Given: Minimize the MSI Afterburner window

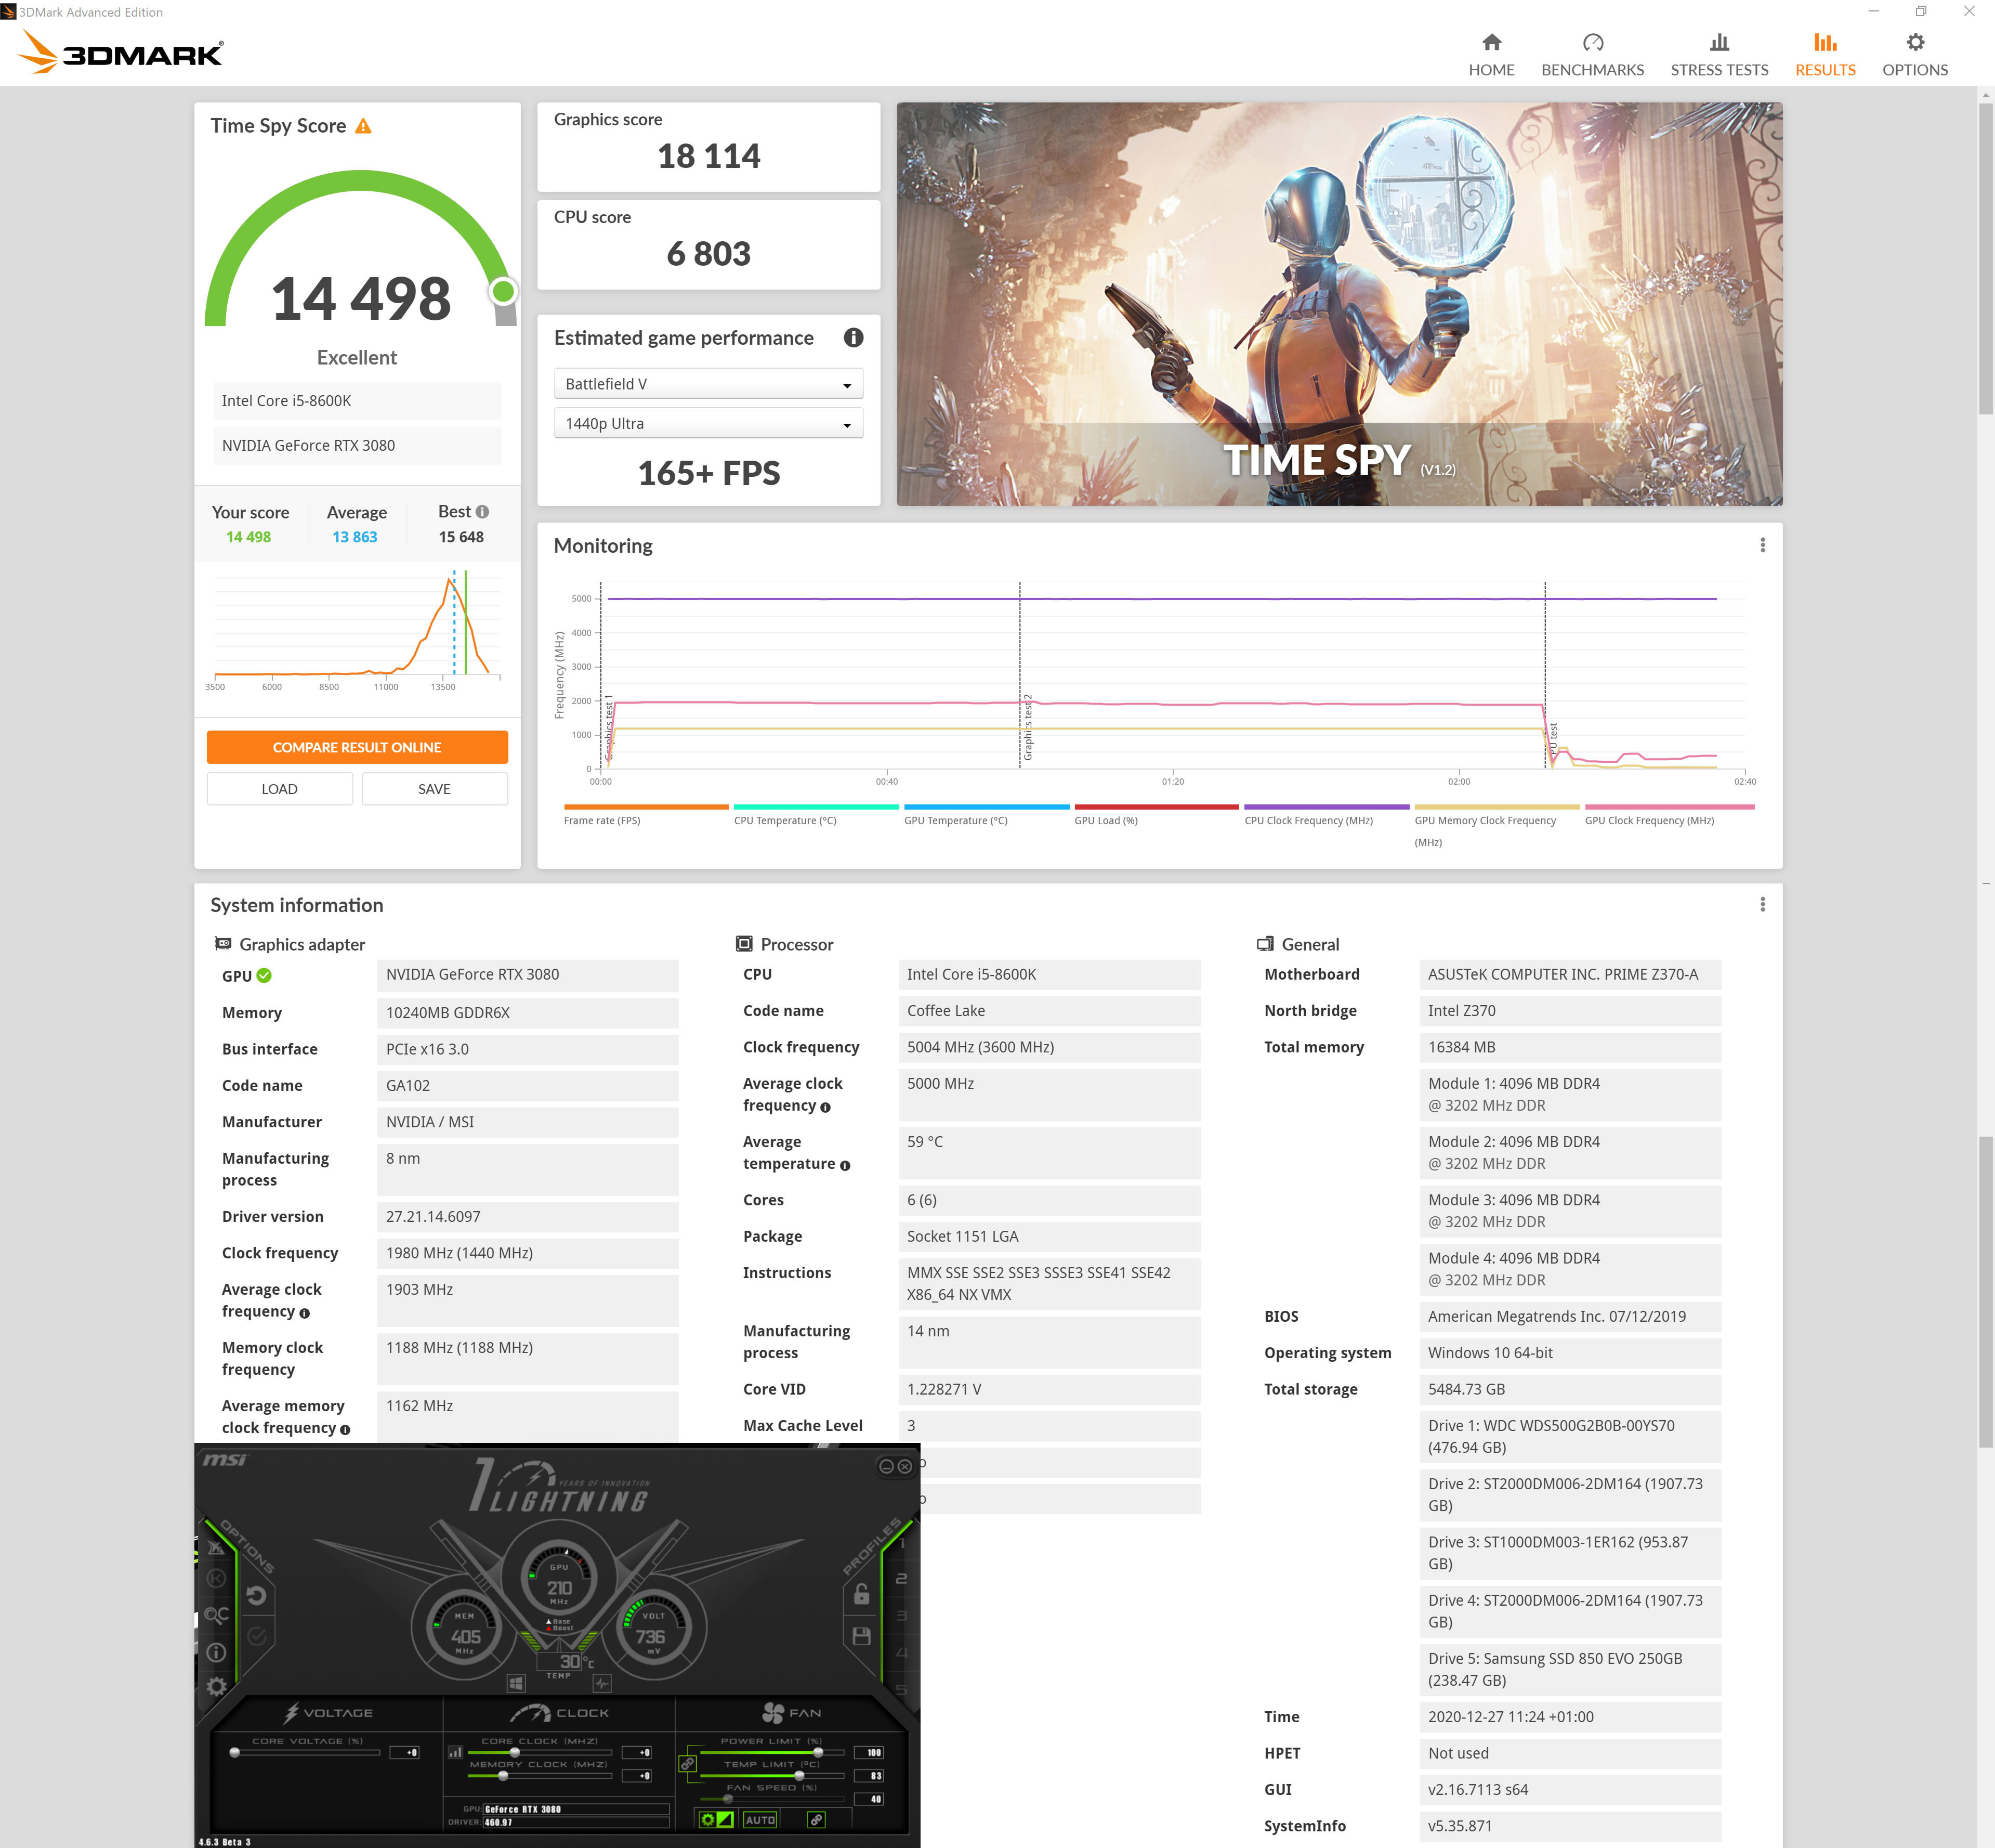Looking at the screenshot, I should (886, 1466).
